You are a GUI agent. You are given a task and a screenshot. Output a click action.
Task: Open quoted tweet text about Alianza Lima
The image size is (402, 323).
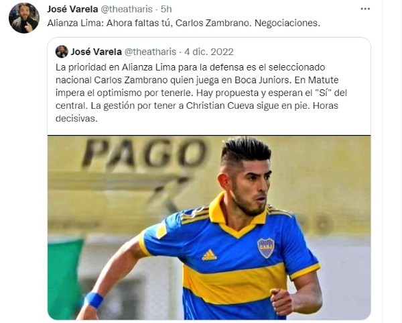point(201,93)
